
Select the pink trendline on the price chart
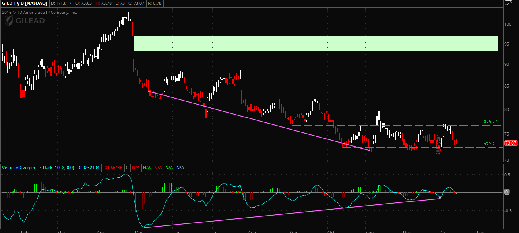point(259,120)
